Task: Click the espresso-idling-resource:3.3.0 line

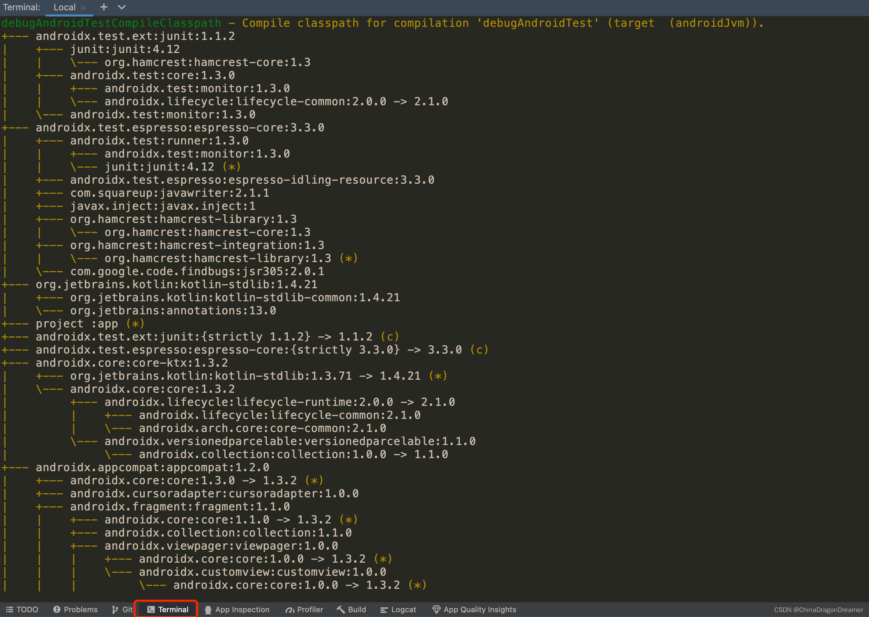Action: point(252,180)
